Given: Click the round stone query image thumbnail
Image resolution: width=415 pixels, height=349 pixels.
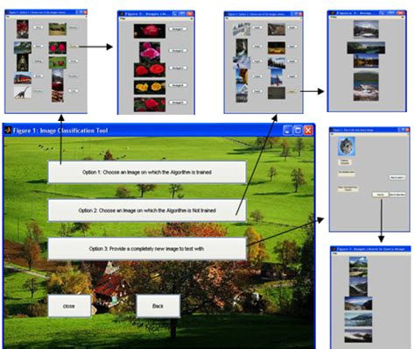Looking at the screenshot, I should click(x=347, y=146).
